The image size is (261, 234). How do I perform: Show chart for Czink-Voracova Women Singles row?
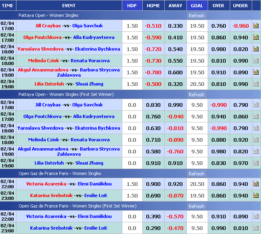256,61
